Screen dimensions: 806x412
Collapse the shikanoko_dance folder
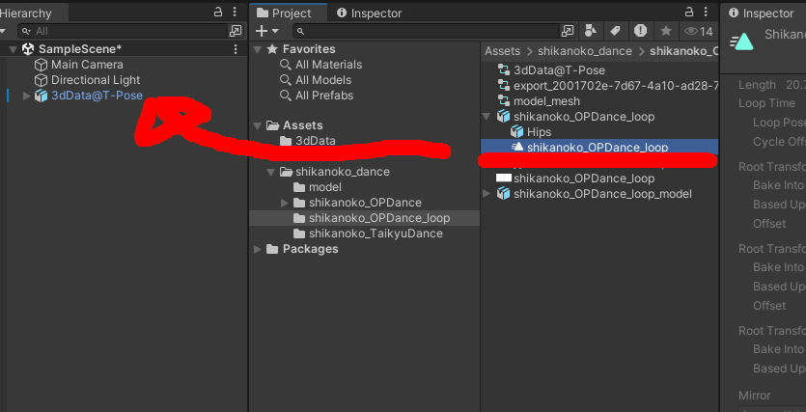(x=271, y=172)
